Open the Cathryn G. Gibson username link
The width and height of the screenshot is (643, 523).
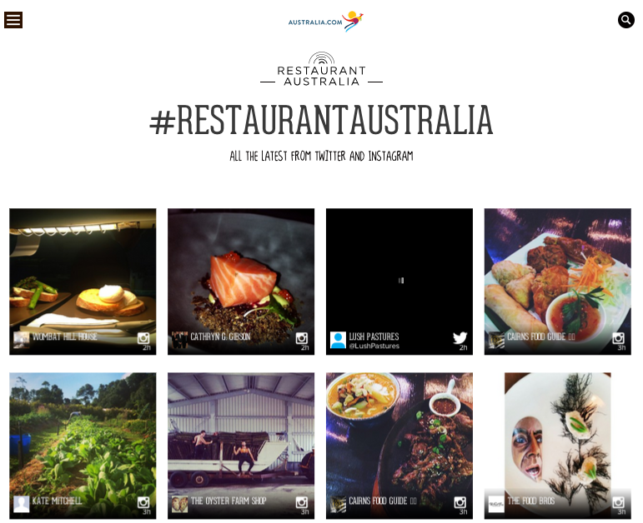coord(220,336)
